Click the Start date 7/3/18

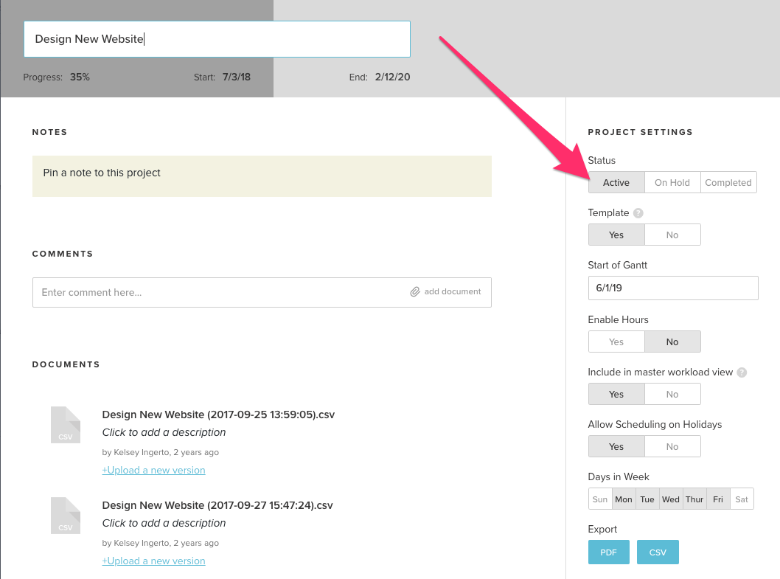(237, 77)
